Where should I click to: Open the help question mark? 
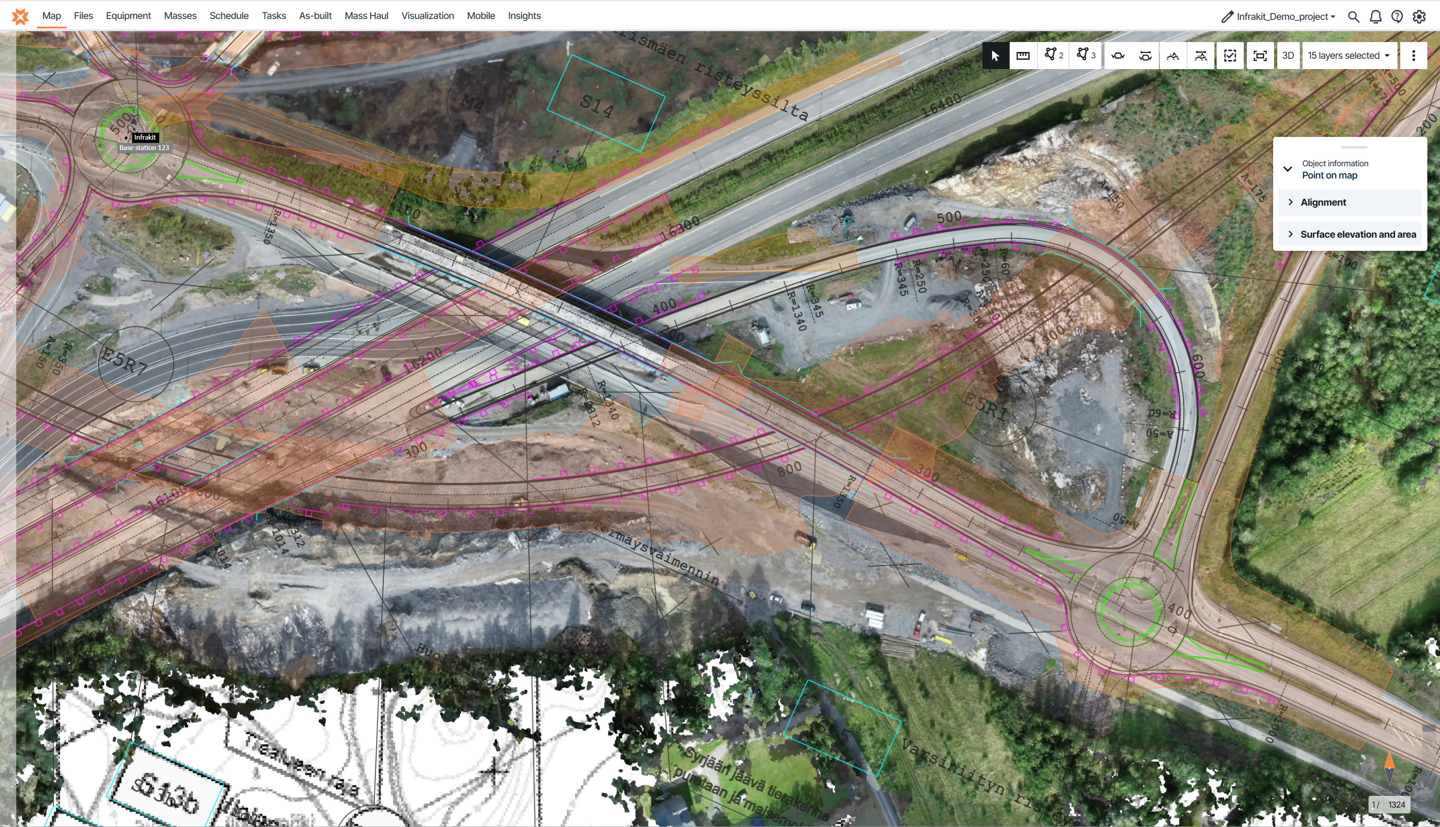click(x=1398, y=16)
